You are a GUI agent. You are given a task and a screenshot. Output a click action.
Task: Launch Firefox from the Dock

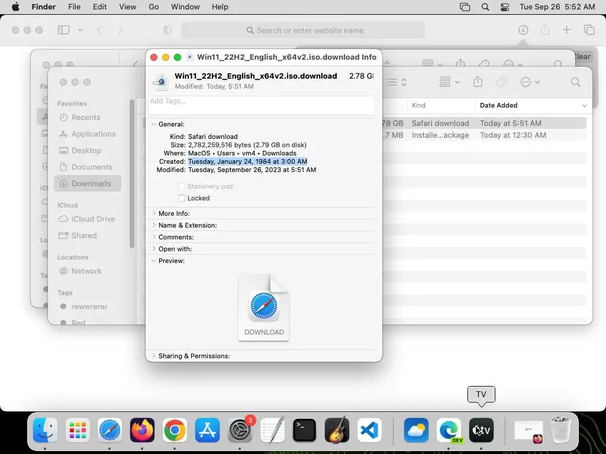pyautogui.click(x=142, y=430)
